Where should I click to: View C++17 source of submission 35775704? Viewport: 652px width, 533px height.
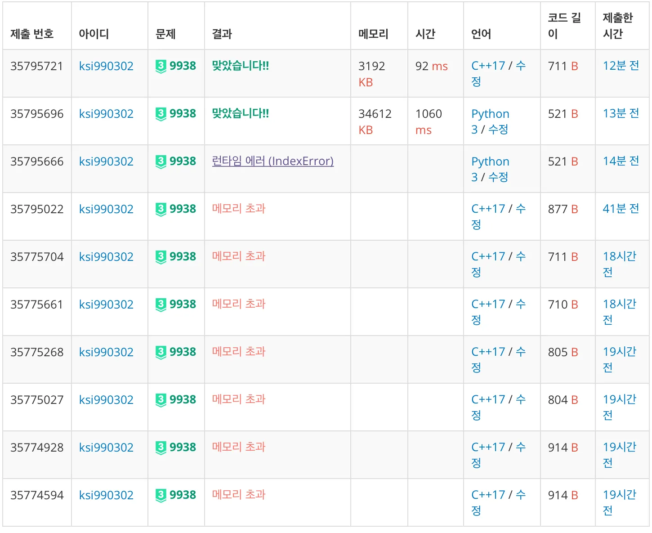pos(488,257)
